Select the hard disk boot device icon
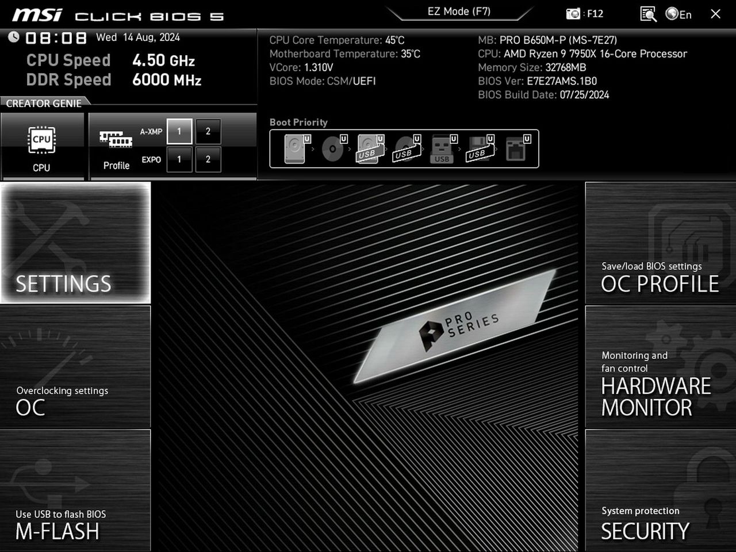This screenshot has height=552, width=736. [x=297, y=149]
